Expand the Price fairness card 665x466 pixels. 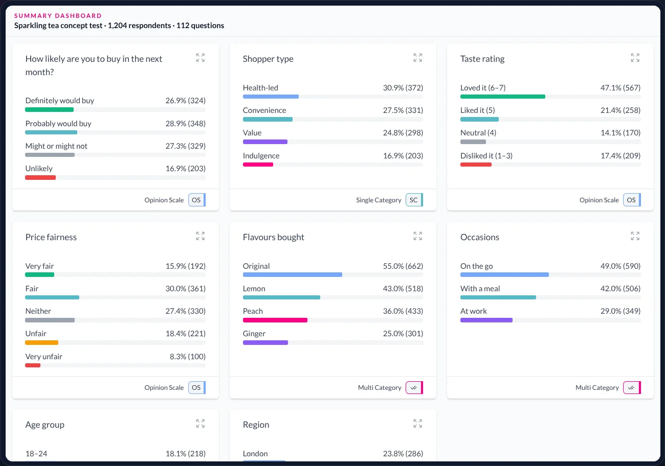click(201, 236)
